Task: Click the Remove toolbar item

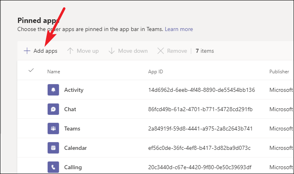Action: point(172,51)
